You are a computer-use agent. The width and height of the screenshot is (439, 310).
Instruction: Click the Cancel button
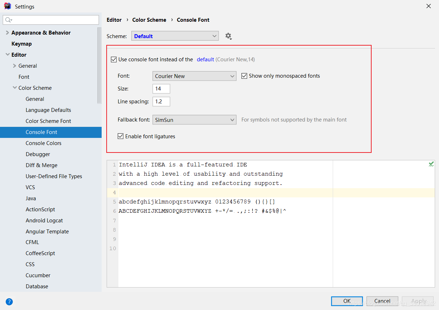(x=382, y=301)
